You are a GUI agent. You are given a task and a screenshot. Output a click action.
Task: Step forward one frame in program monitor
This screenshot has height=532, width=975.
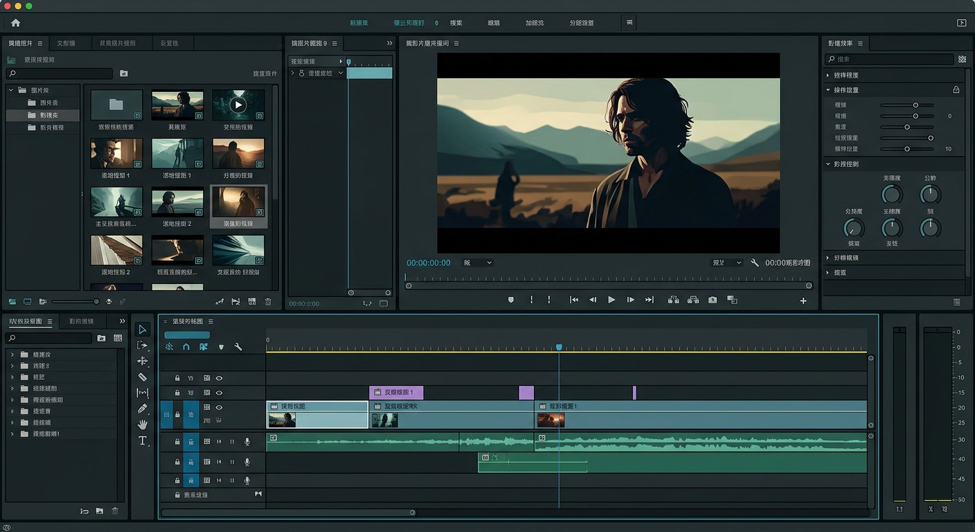point(630,300)
